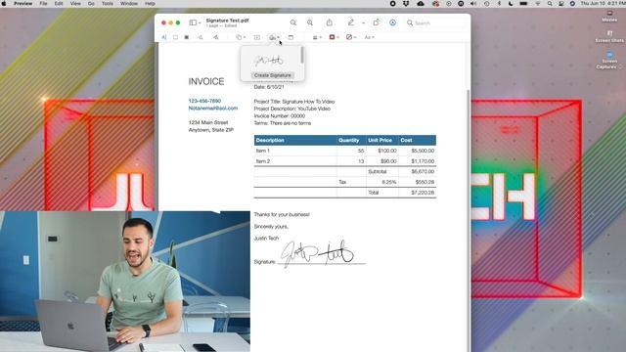Screen dimensions: 626x352
Task: Open the Window menu
Action: 129,4
